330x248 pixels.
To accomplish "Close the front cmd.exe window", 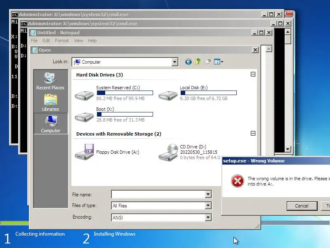I will 288,24.
